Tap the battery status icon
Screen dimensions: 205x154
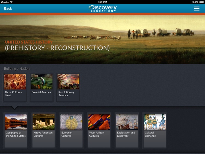pyautogui.click(x=201, y=2)
